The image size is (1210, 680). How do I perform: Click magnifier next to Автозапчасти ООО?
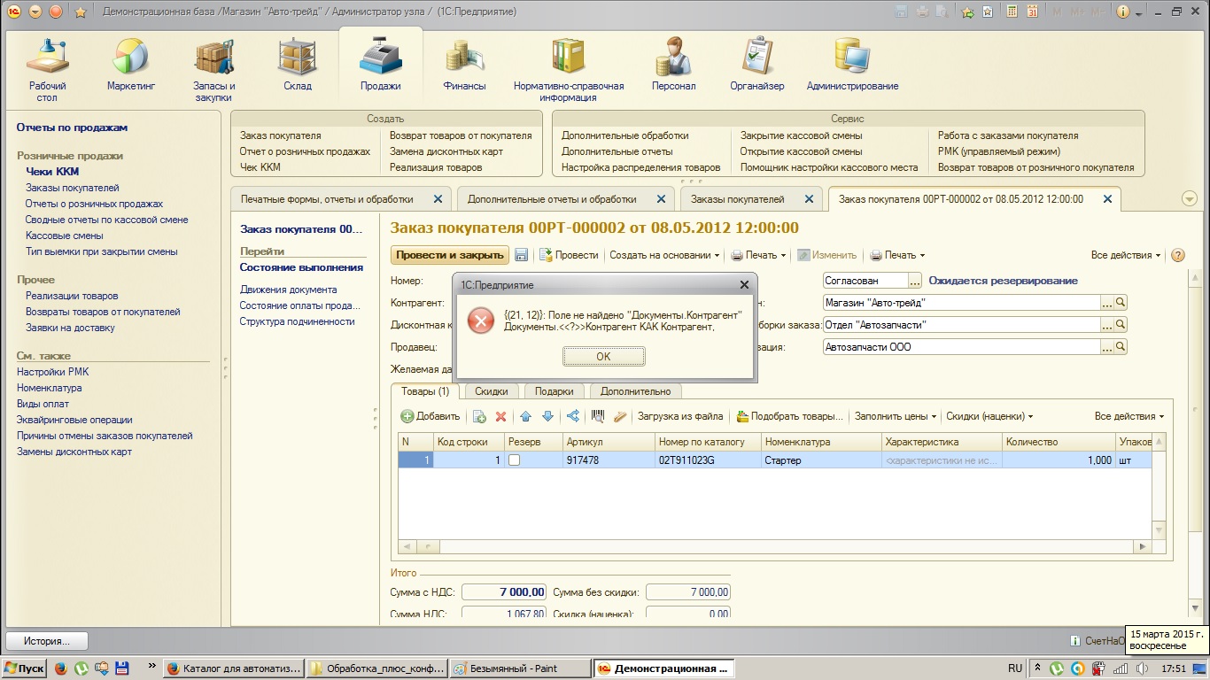point(1121,347)
